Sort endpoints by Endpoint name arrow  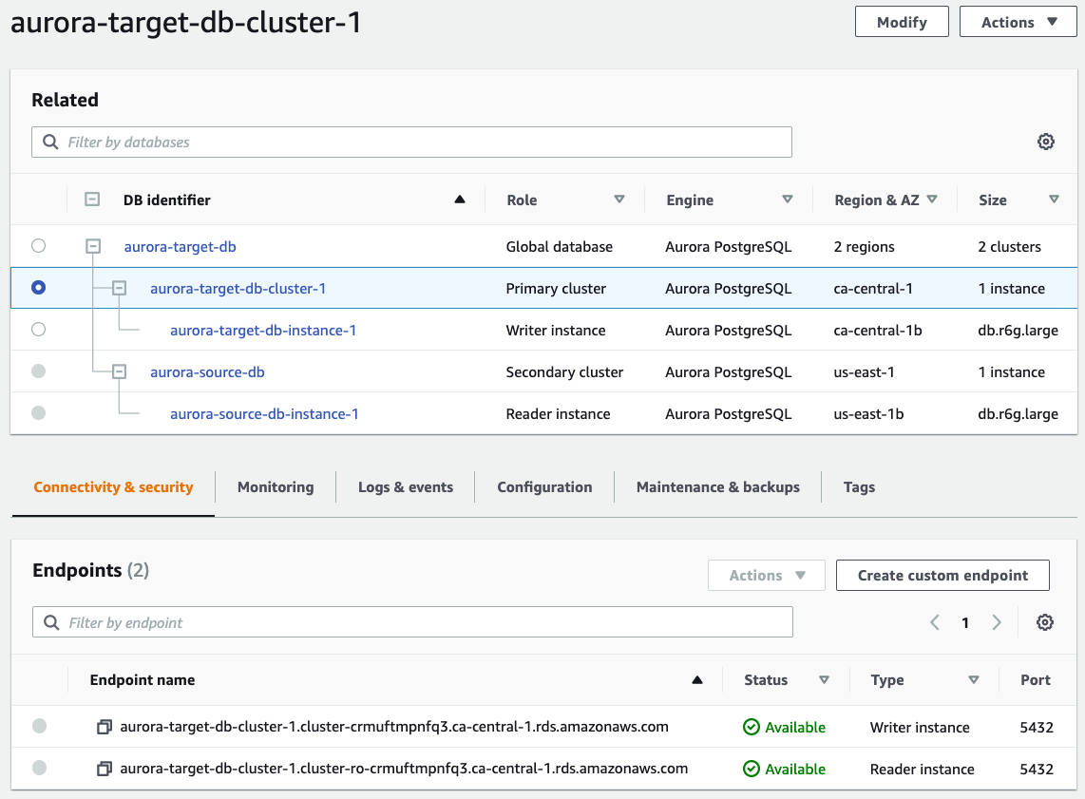697,680
